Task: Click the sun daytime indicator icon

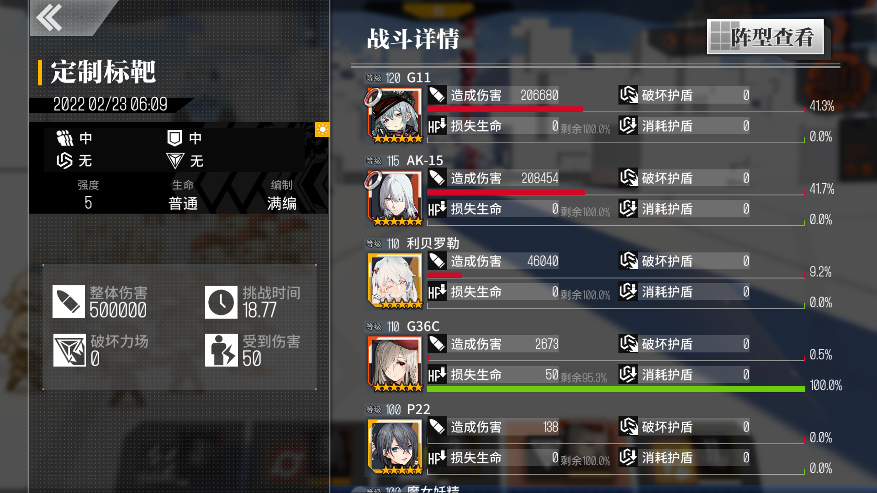Action: tap(322, 130)
